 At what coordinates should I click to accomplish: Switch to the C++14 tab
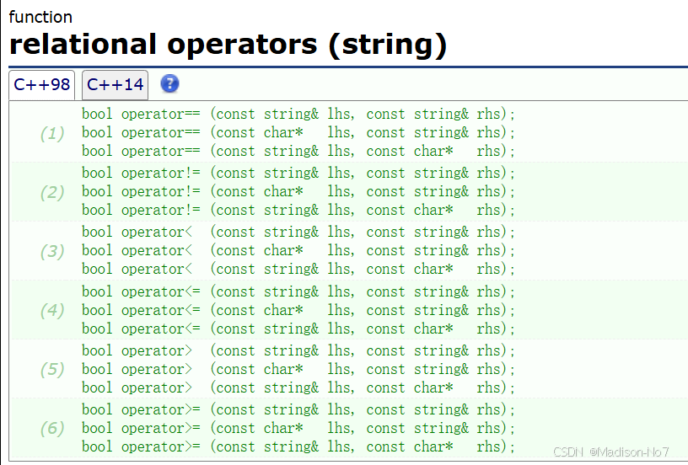pyautogui.click(x=115, y=84)
